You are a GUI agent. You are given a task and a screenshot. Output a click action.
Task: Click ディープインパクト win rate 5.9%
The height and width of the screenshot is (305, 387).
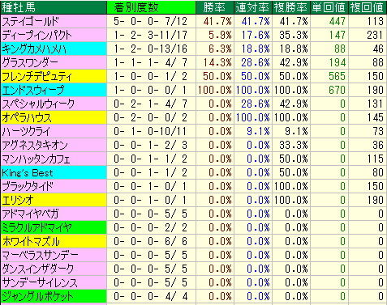[x=220, y=35]
